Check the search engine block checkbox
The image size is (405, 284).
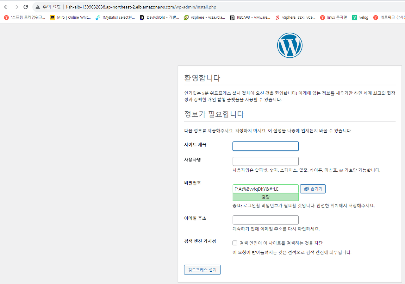[235, 243]
